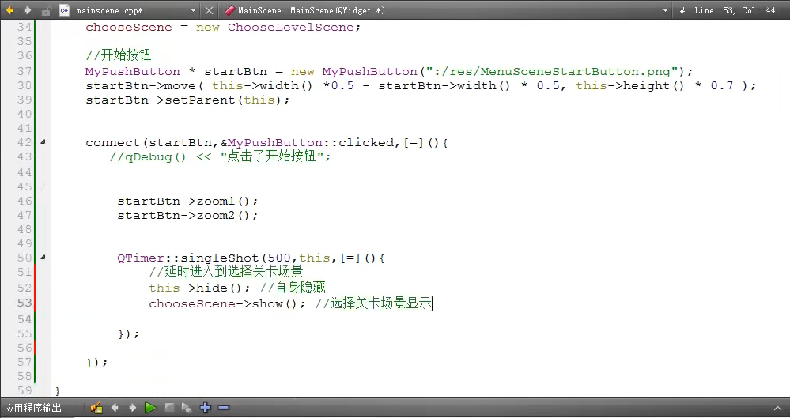This screenshot has width=790, height=418.
Task: Click line number 37 in the gutter
Action: click(x=25, y=71)
